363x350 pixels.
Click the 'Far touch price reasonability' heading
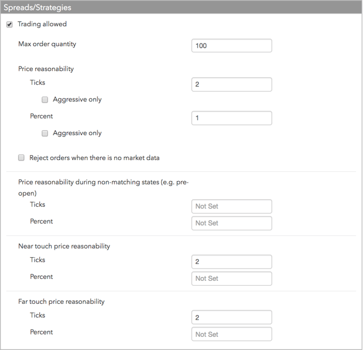[62, 301]
